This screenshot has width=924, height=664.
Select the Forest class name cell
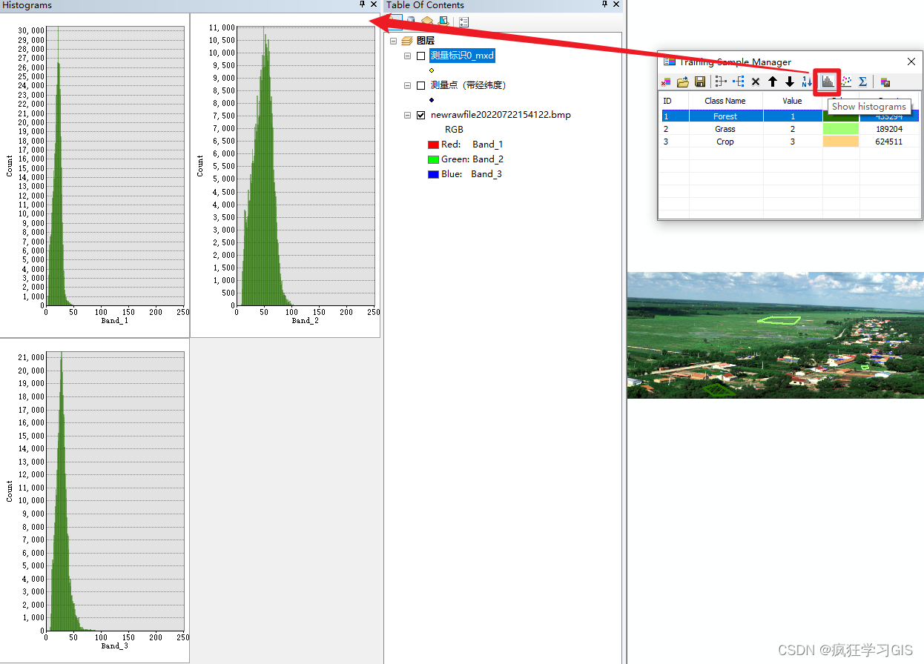725,116
